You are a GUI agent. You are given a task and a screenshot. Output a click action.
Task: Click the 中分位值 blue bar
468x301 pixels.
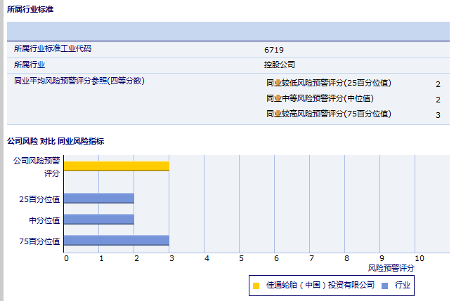tap(98, 220)
